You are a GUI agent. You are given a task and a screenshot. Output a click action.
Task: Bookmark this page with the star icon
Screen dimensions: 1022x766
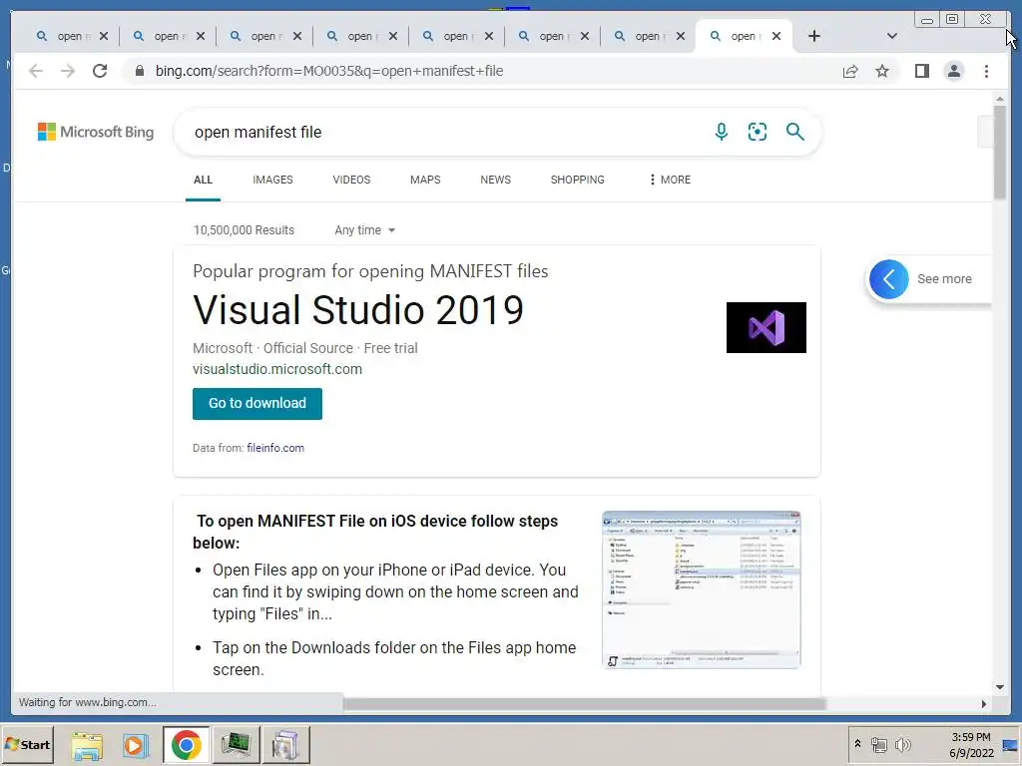[882, 71]
